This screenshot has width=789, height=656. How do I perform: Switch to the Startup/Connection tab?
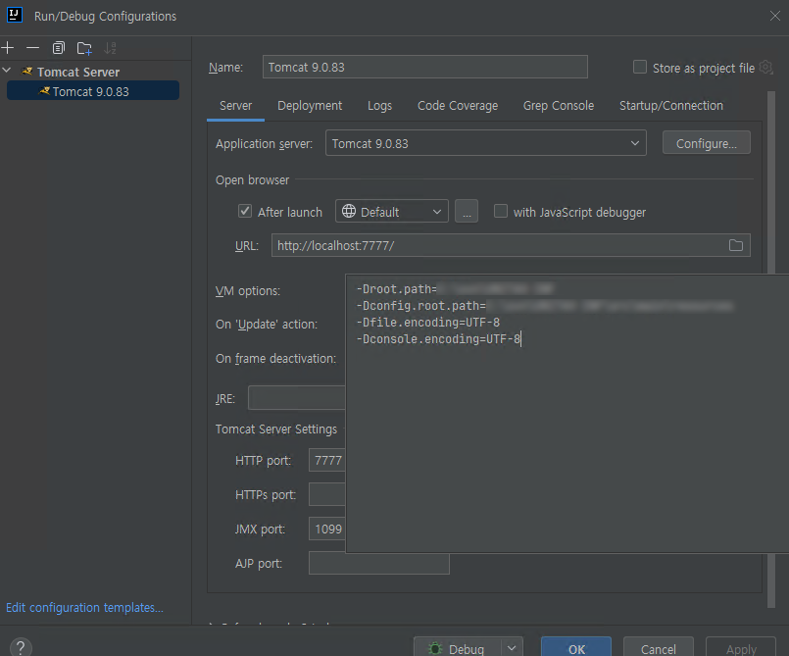[x=670, y=106]
